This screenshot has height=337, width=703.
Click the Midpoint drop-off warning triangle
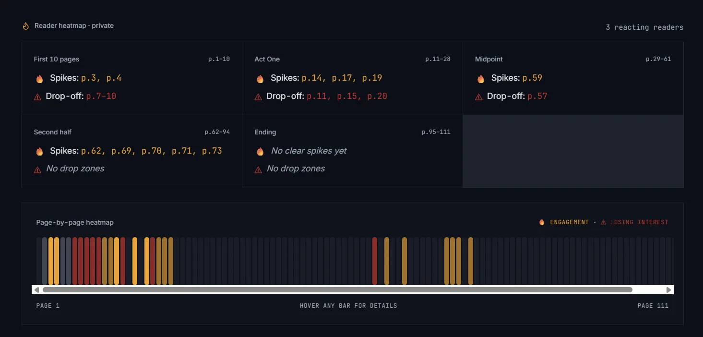(479, 97)
